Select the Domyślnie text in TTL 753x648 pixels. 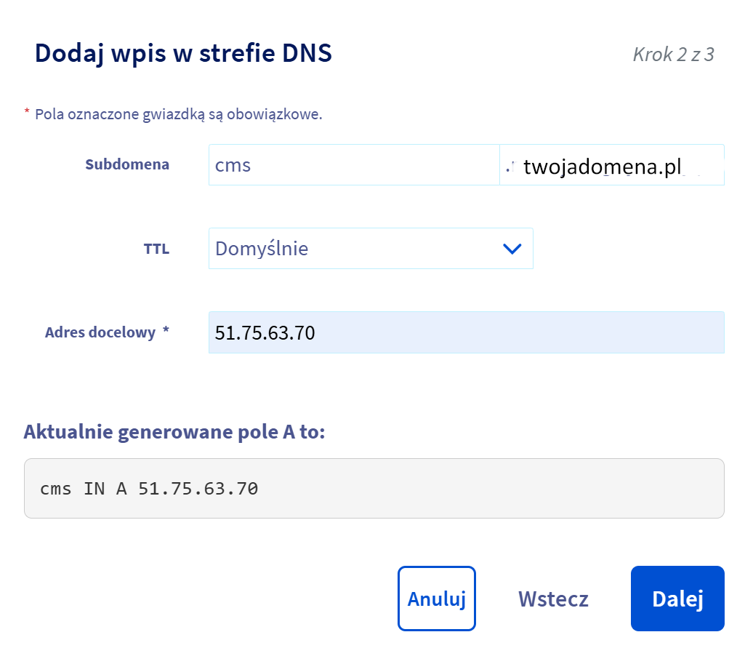[262, 249]
